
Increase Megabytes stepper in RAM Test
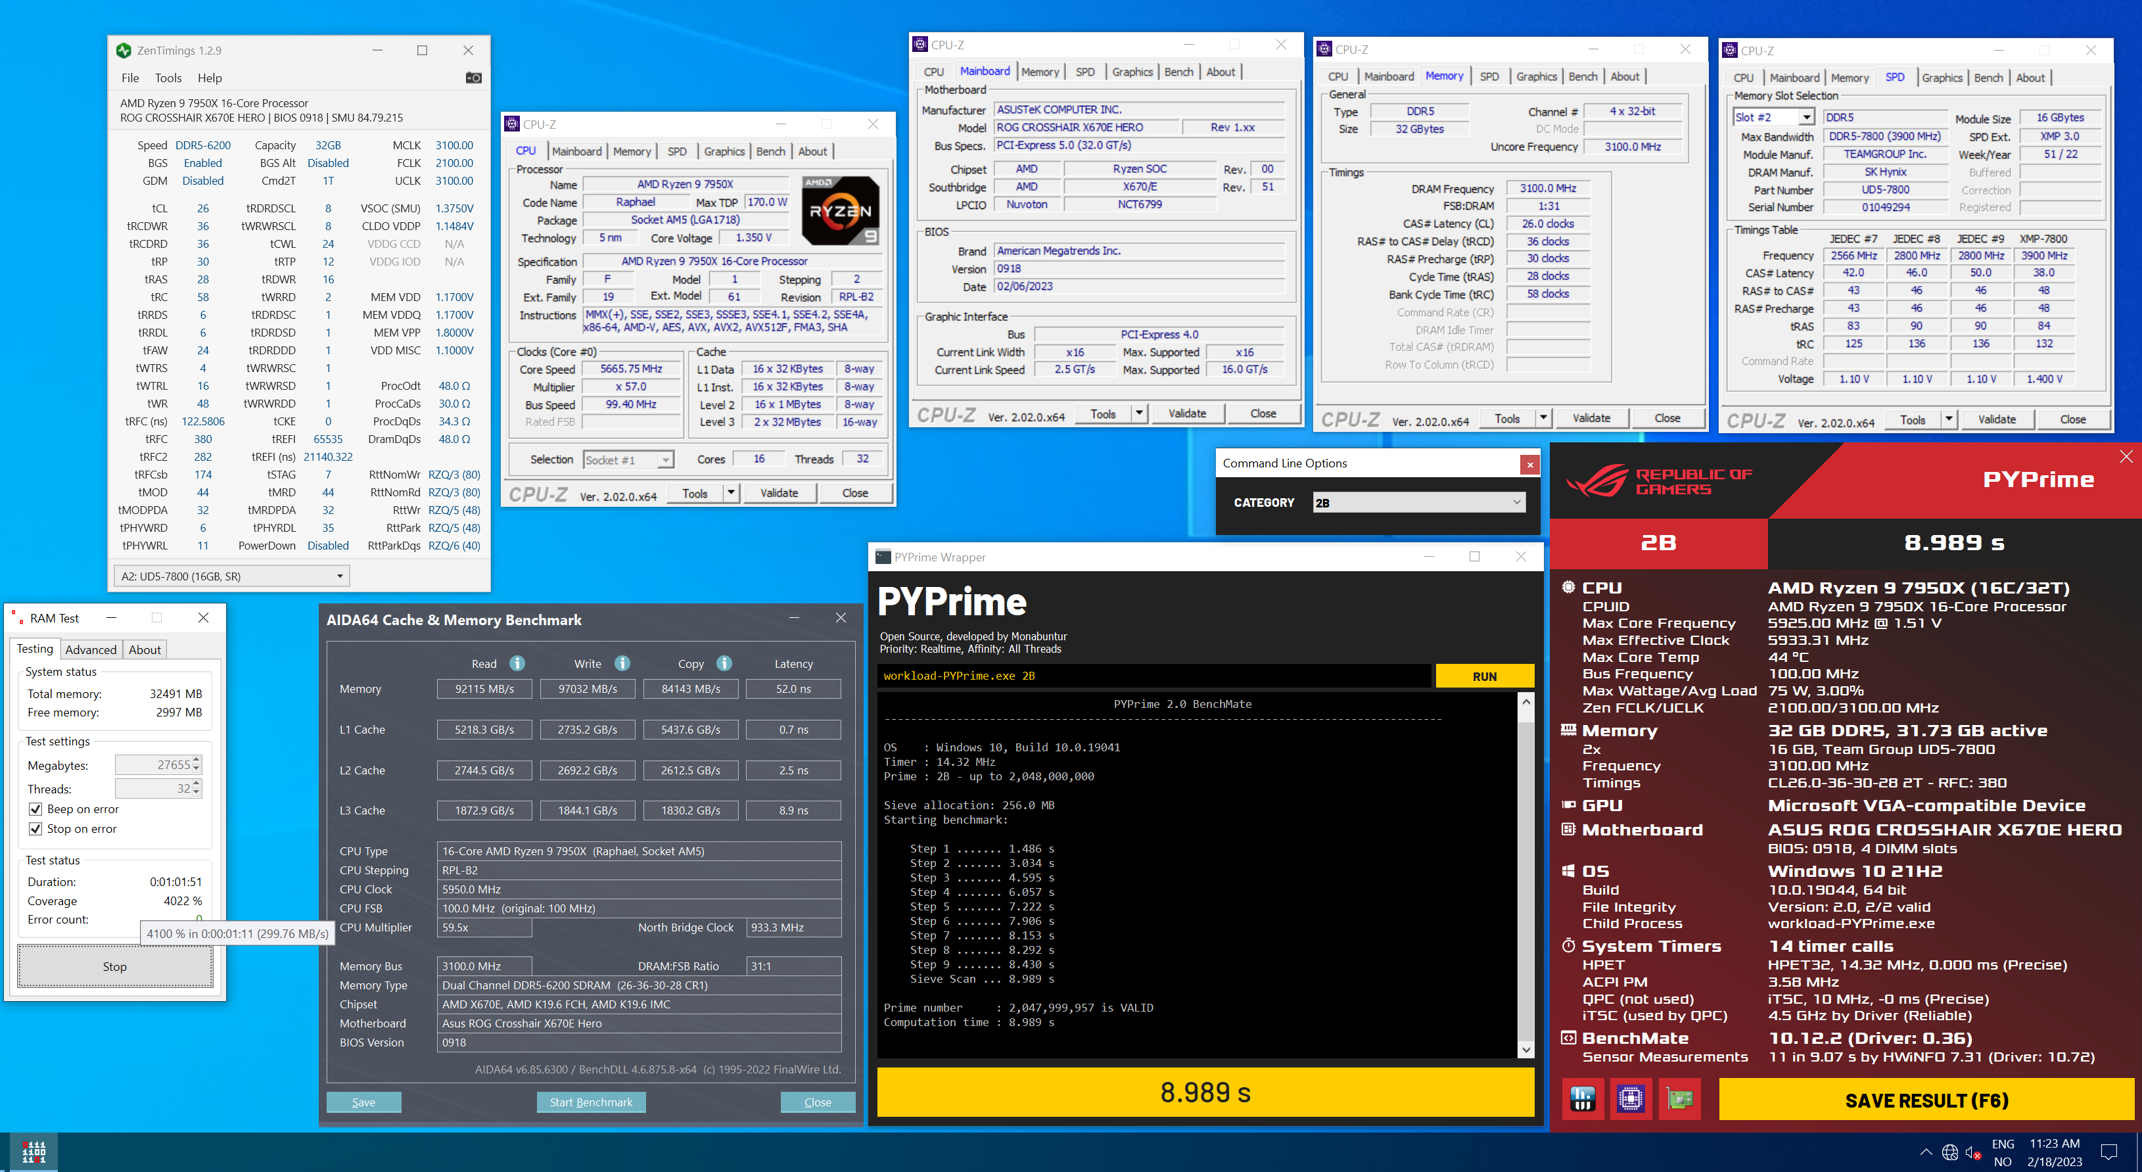point(197,761)
